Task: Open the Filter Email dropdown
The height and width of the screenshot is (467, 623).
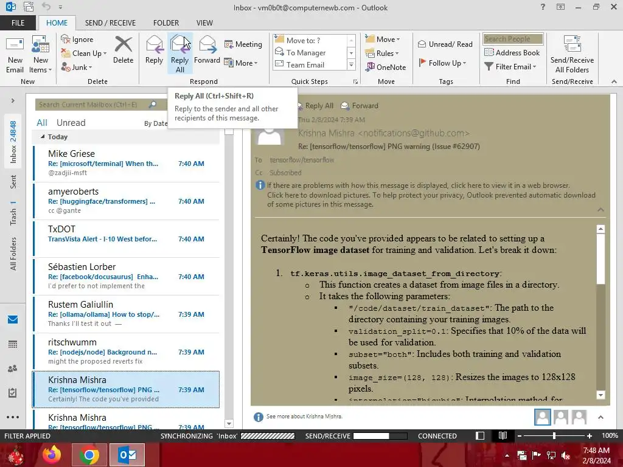Action: point(510,67)
